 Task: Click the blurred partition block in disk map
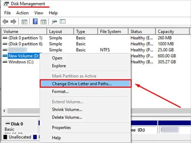175,127
